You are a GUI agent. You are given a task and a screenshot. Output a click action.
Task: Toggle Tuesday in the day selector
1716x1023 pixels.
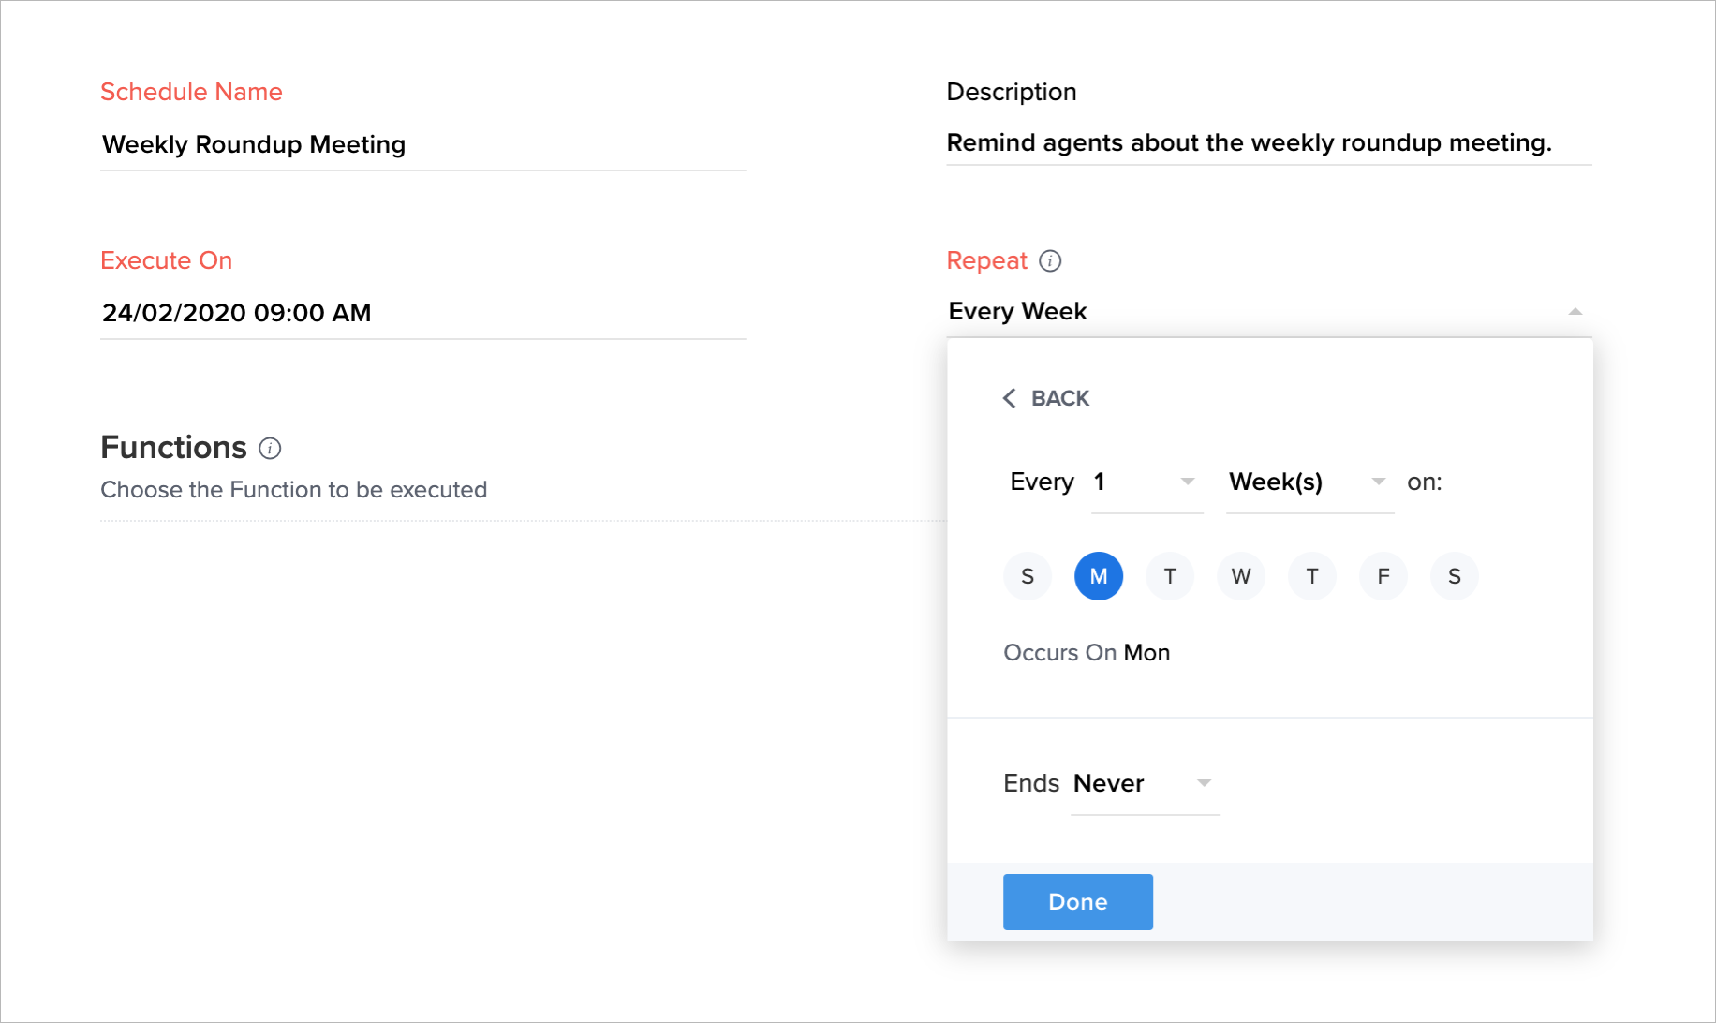coord(1170,576)
